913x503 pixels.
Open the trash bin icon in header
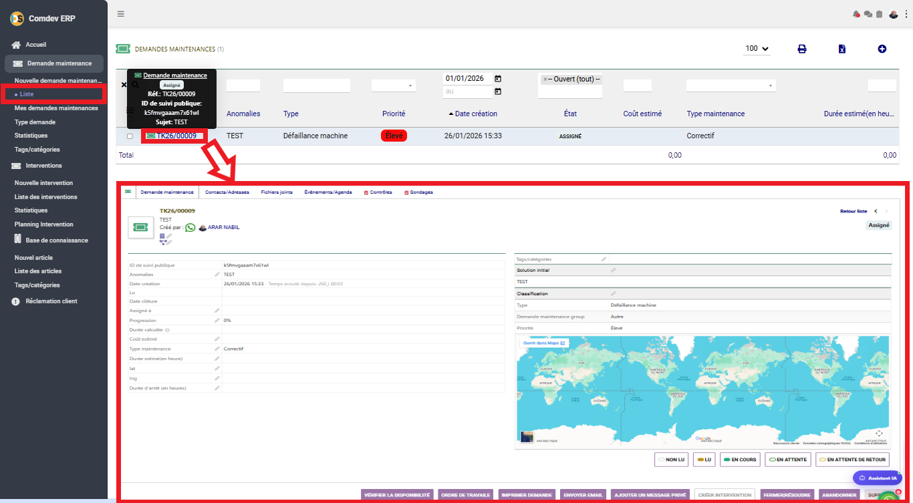(x=879, y=14)
